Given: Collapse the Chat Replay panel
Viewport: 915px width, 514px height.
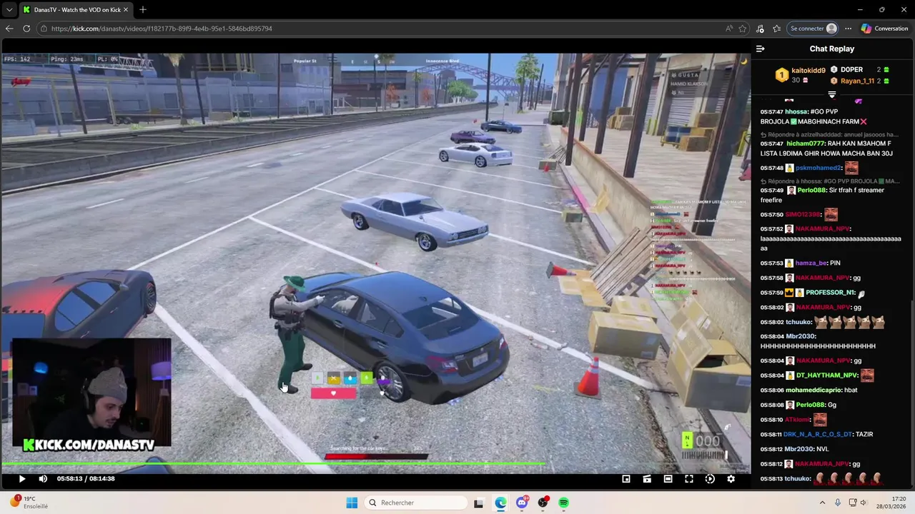Looking at the screenshot, I should pyautogui.click(x=760, y=49).
